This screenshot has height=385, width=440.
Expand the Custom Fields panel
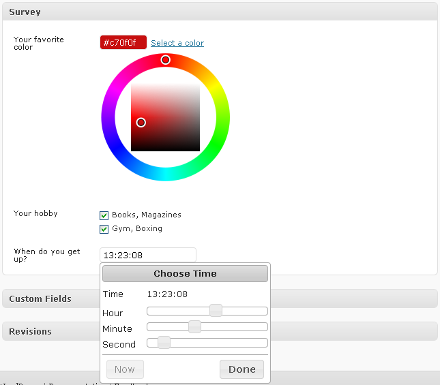click(41, 298)
